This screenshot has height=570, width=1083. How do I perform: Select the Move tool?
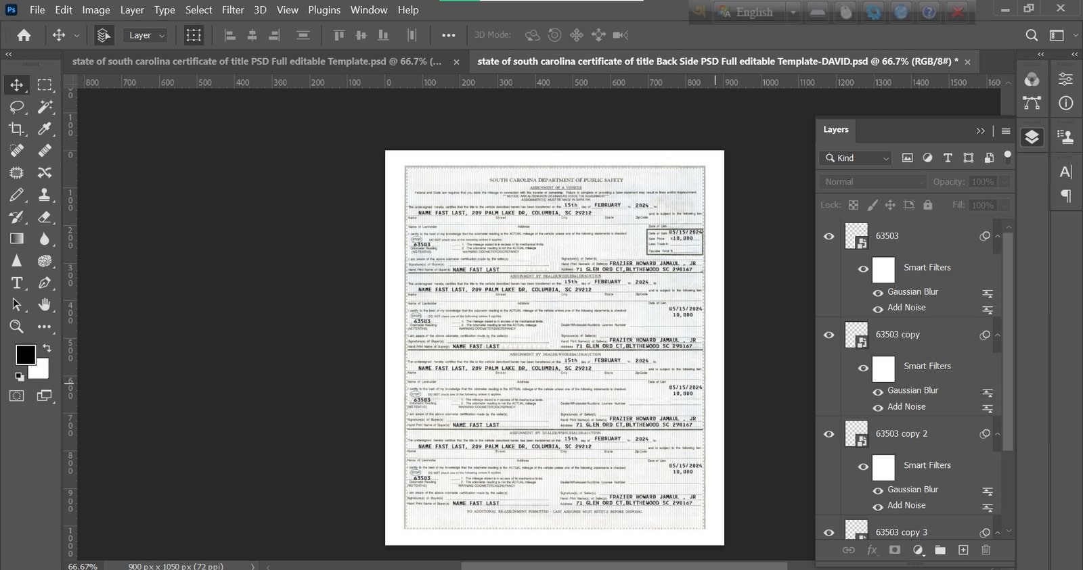tap(16, 85)
